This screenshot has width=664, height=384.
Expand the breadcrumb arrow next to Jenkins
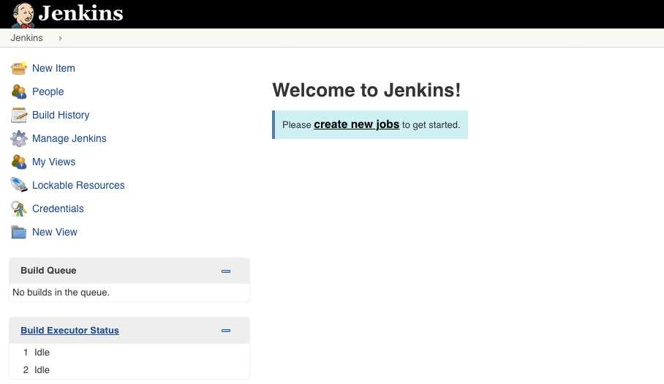point(60,38)
